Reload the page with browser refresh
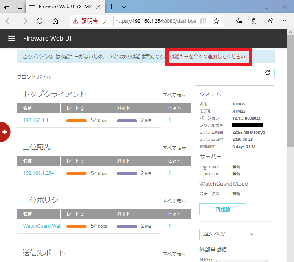Image resolution: width=294 pixels, height=262 pixels. (x=40, y=21)
